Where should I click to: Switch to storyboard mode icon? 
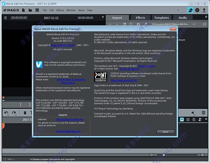(x=182, y=120)
